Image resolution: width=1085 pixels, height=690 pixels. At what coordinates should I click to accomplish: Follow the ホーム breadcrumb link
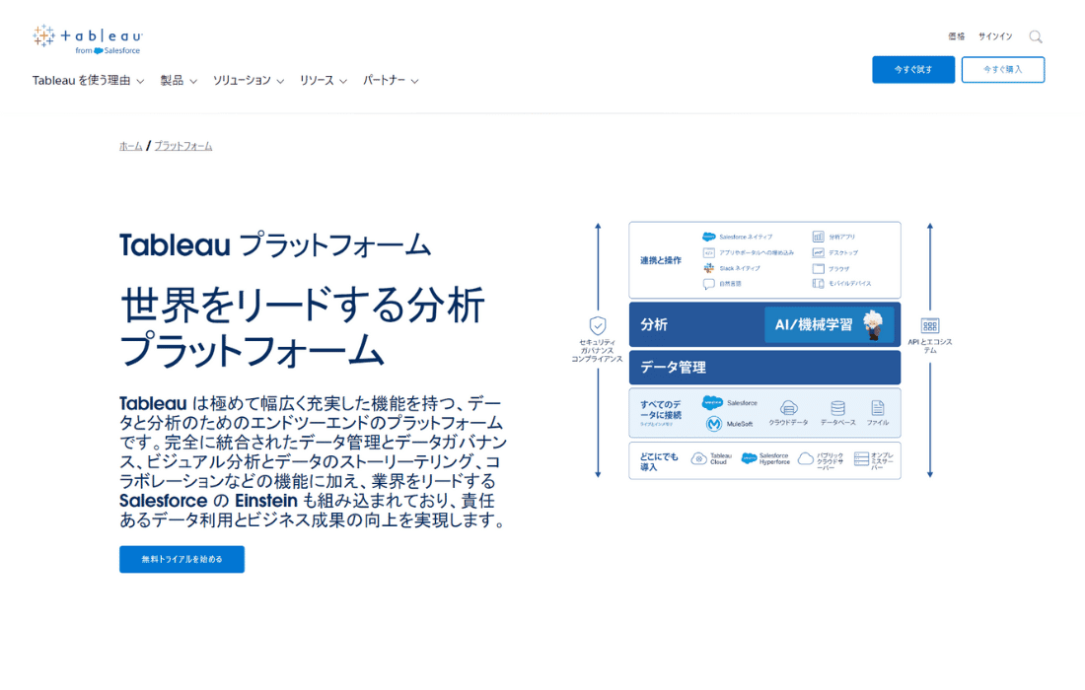[131, 146]
